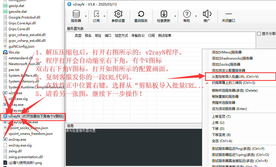Expand the 订阅 dropdown arrow

104,16
